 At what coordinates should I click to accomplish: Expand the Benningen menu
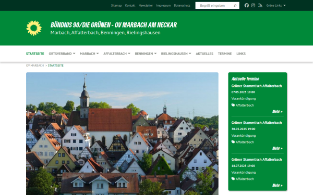[146, 54]
